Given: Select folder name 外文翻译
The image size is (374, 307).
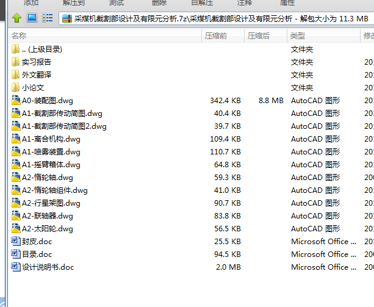Looking at the screenshot, I should [x=37, y=75].
